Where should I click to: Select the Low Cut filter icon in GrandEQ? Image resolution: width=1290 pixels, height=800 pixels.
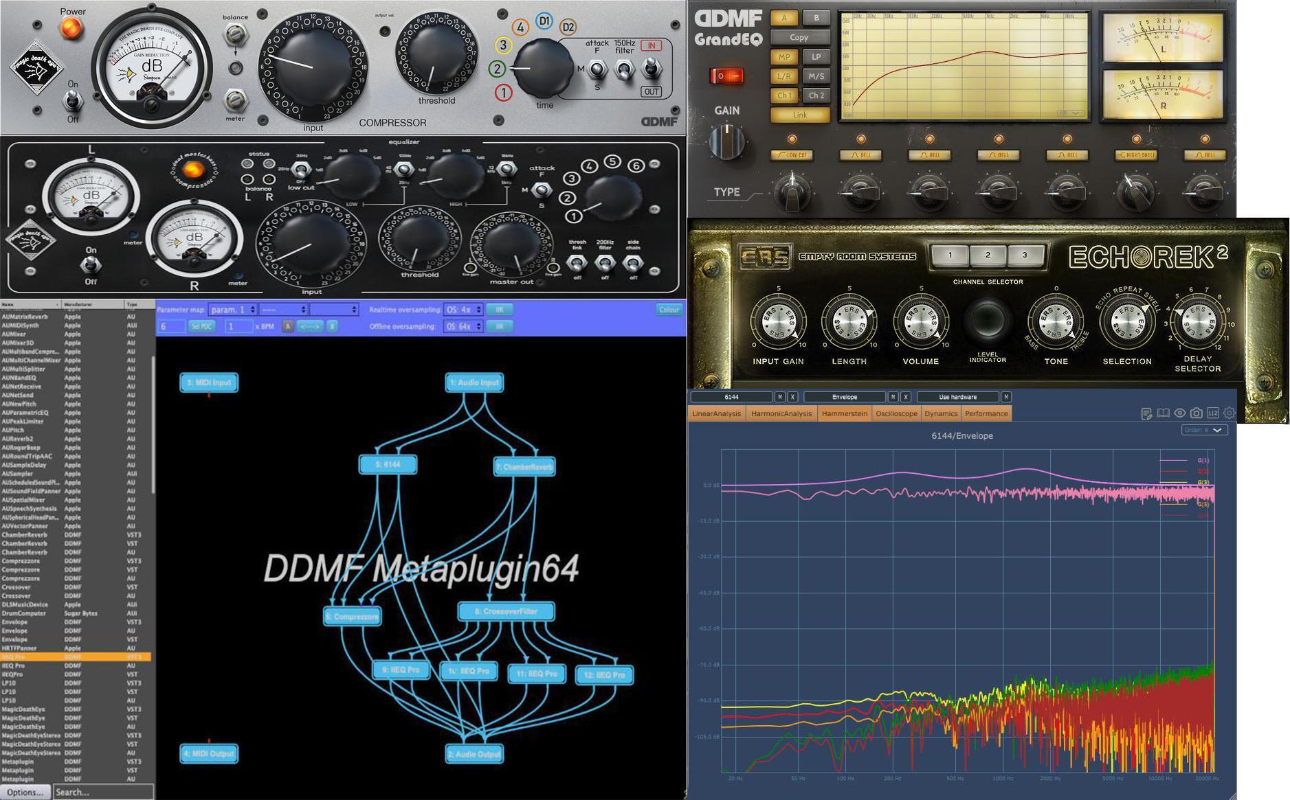click(x=792, y=155)
